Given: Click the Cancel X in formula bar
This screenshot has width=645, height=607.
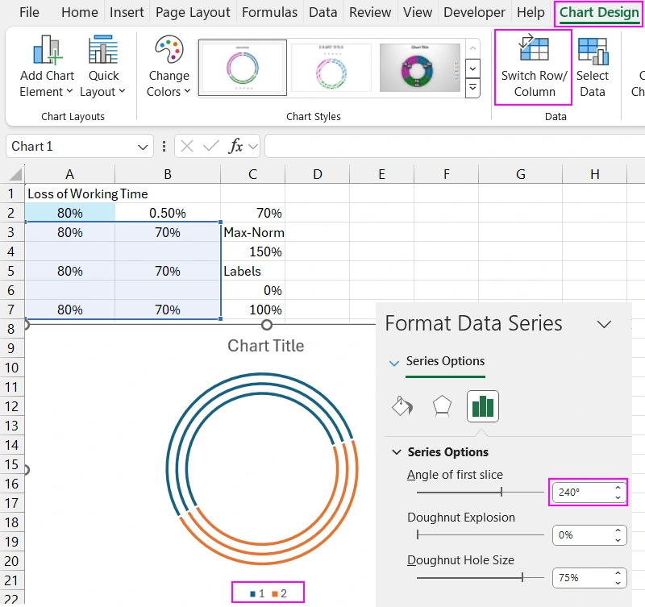Looking at the screenshot, I should pos(188,146).
